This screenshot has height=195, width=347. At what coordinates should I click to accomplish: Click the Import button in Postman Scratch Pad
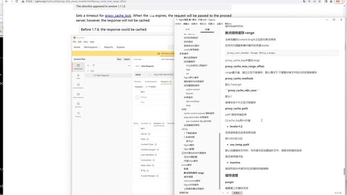(x=127, y=59)
